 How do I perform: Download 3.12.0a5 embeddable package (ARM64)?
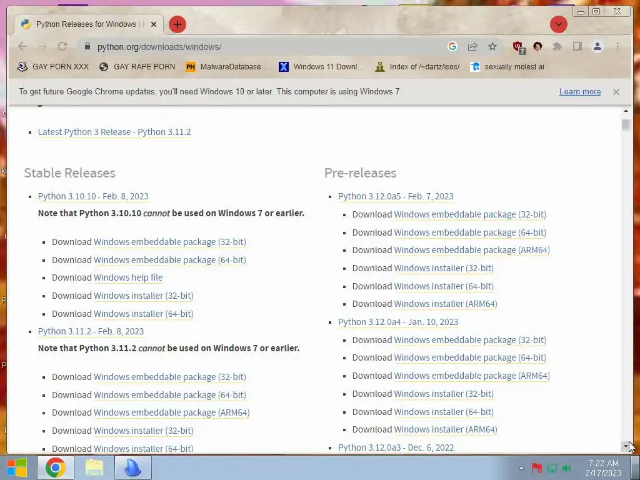point(472,250)
